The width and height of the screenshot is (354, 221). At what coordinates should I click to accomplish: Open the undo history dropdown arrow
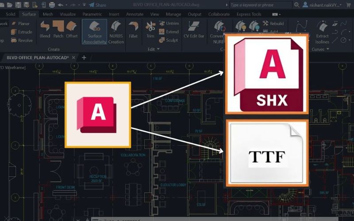click(x=66, y=5)
